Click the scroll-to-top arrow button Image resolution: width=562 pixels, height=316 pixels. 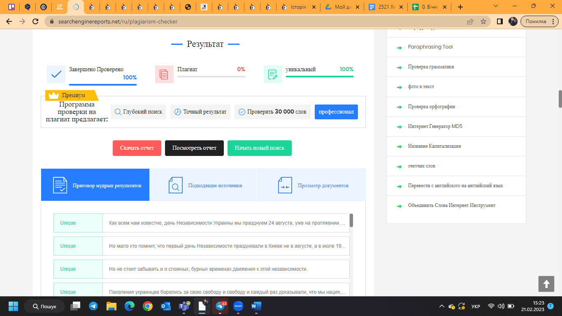pyautogui.click(x=546, y=284)
